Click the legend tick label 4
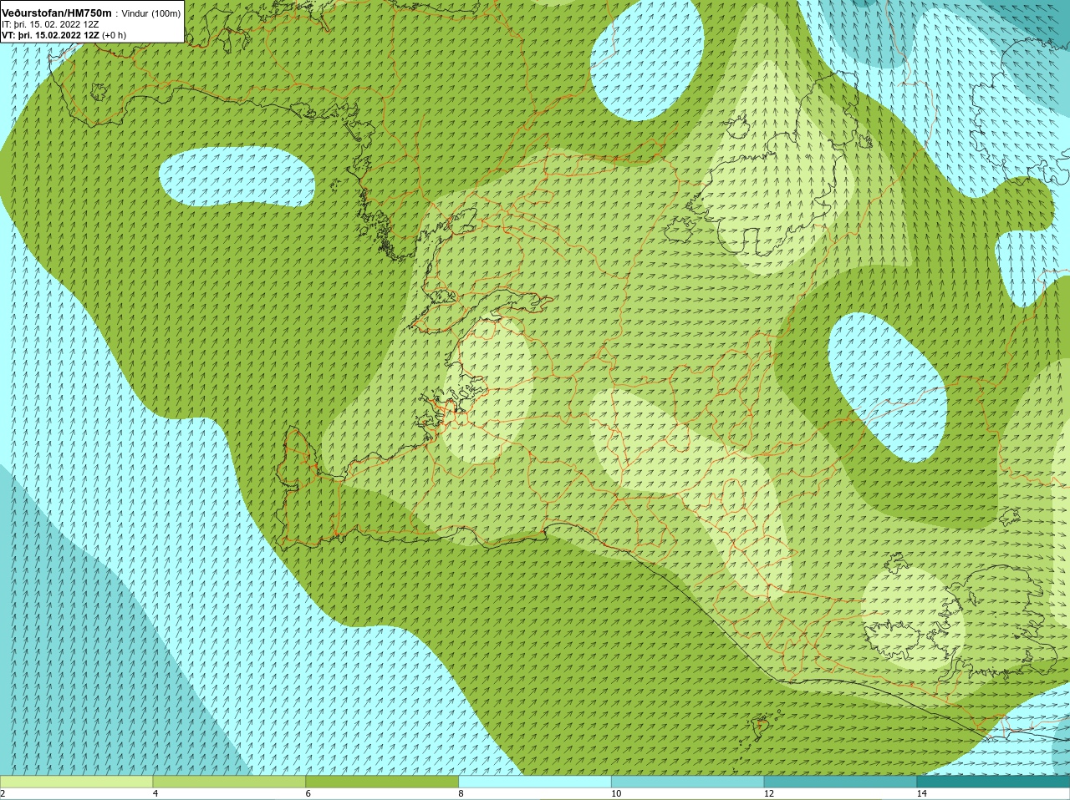Viewport: 1070px width, 800px height. (x=155, y=793)
